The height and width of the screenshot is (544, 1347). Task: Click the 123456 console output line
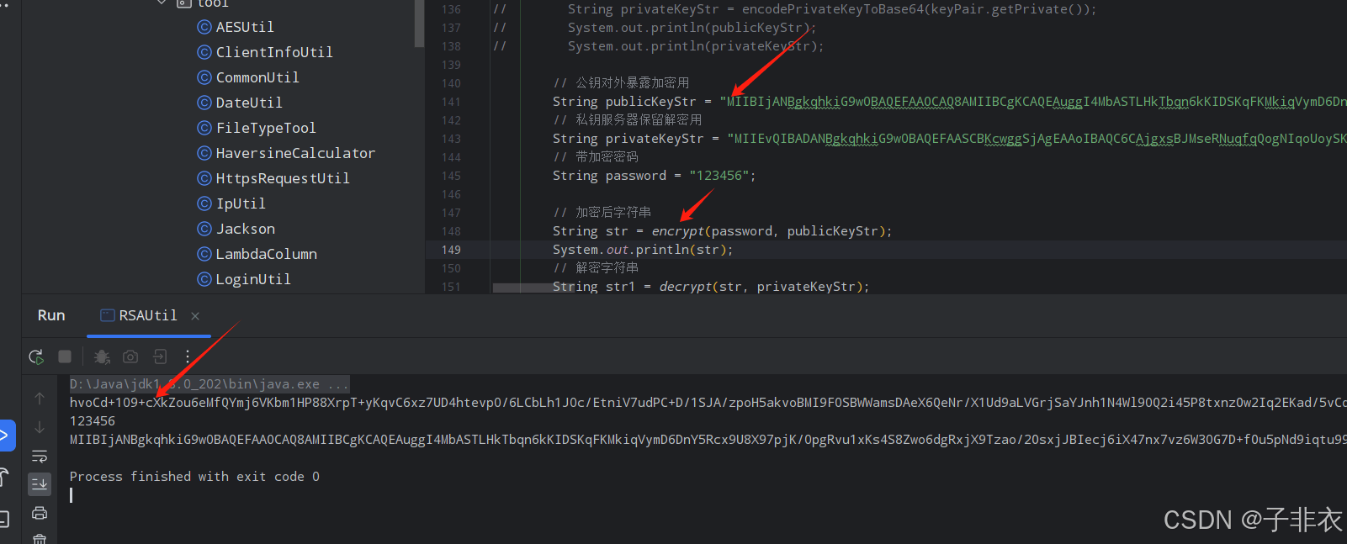tap(93, 421)
